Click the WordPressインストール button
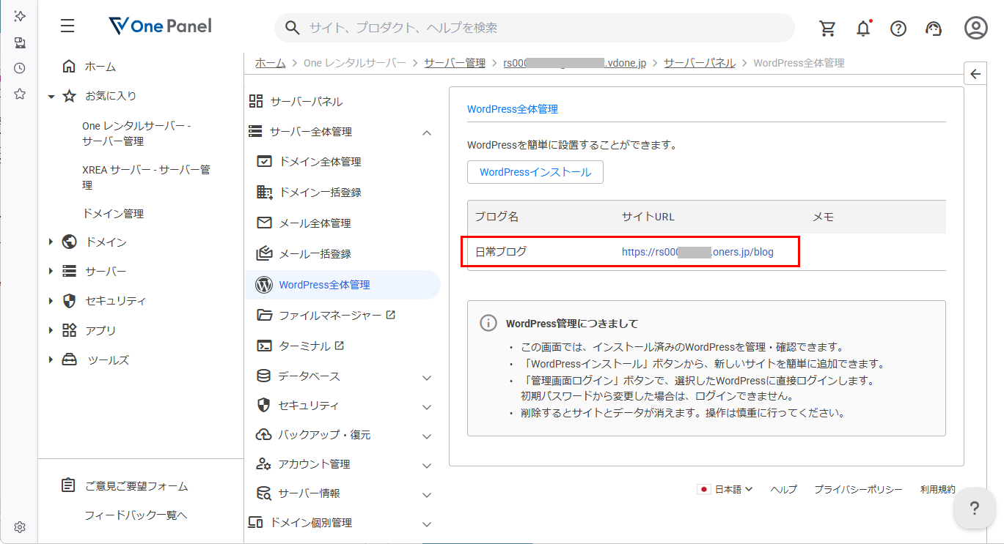This screenshot has height=544, width=1004. (x=535, y=172)
